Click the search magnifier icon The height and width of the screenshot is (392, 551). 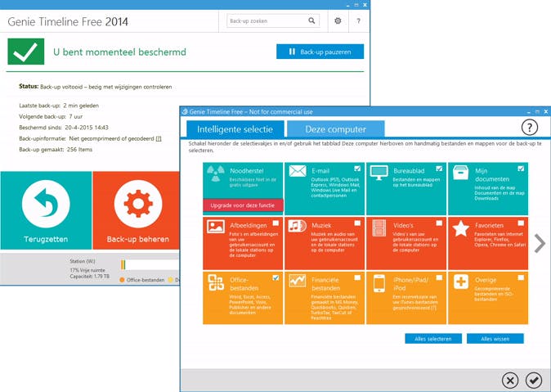[x=311, y=20]
